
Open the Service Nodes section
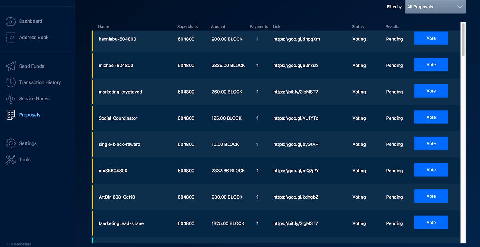click(x=34, y=98)
